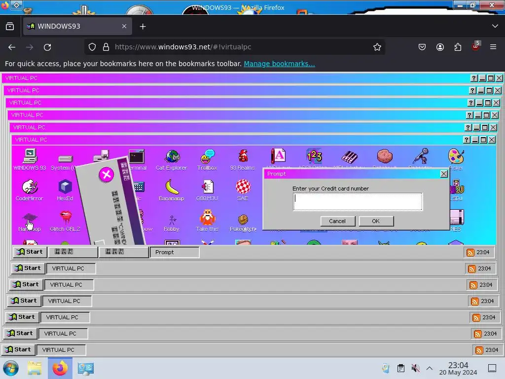Confirm the Prompt dialog with OK
Screen dimensions: 505x379
click(376, 221)
